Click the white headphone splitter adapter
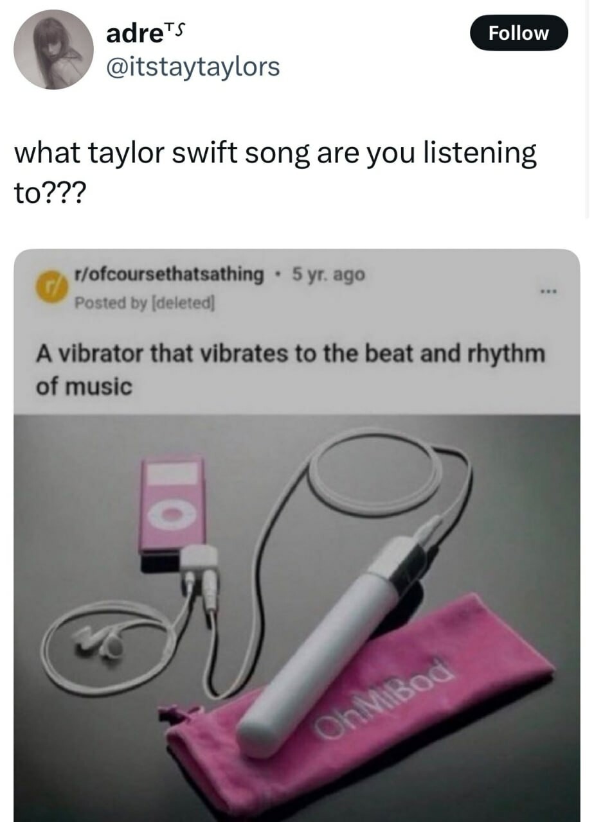This screenshot has width=594, height=822. tap(199, 557)
